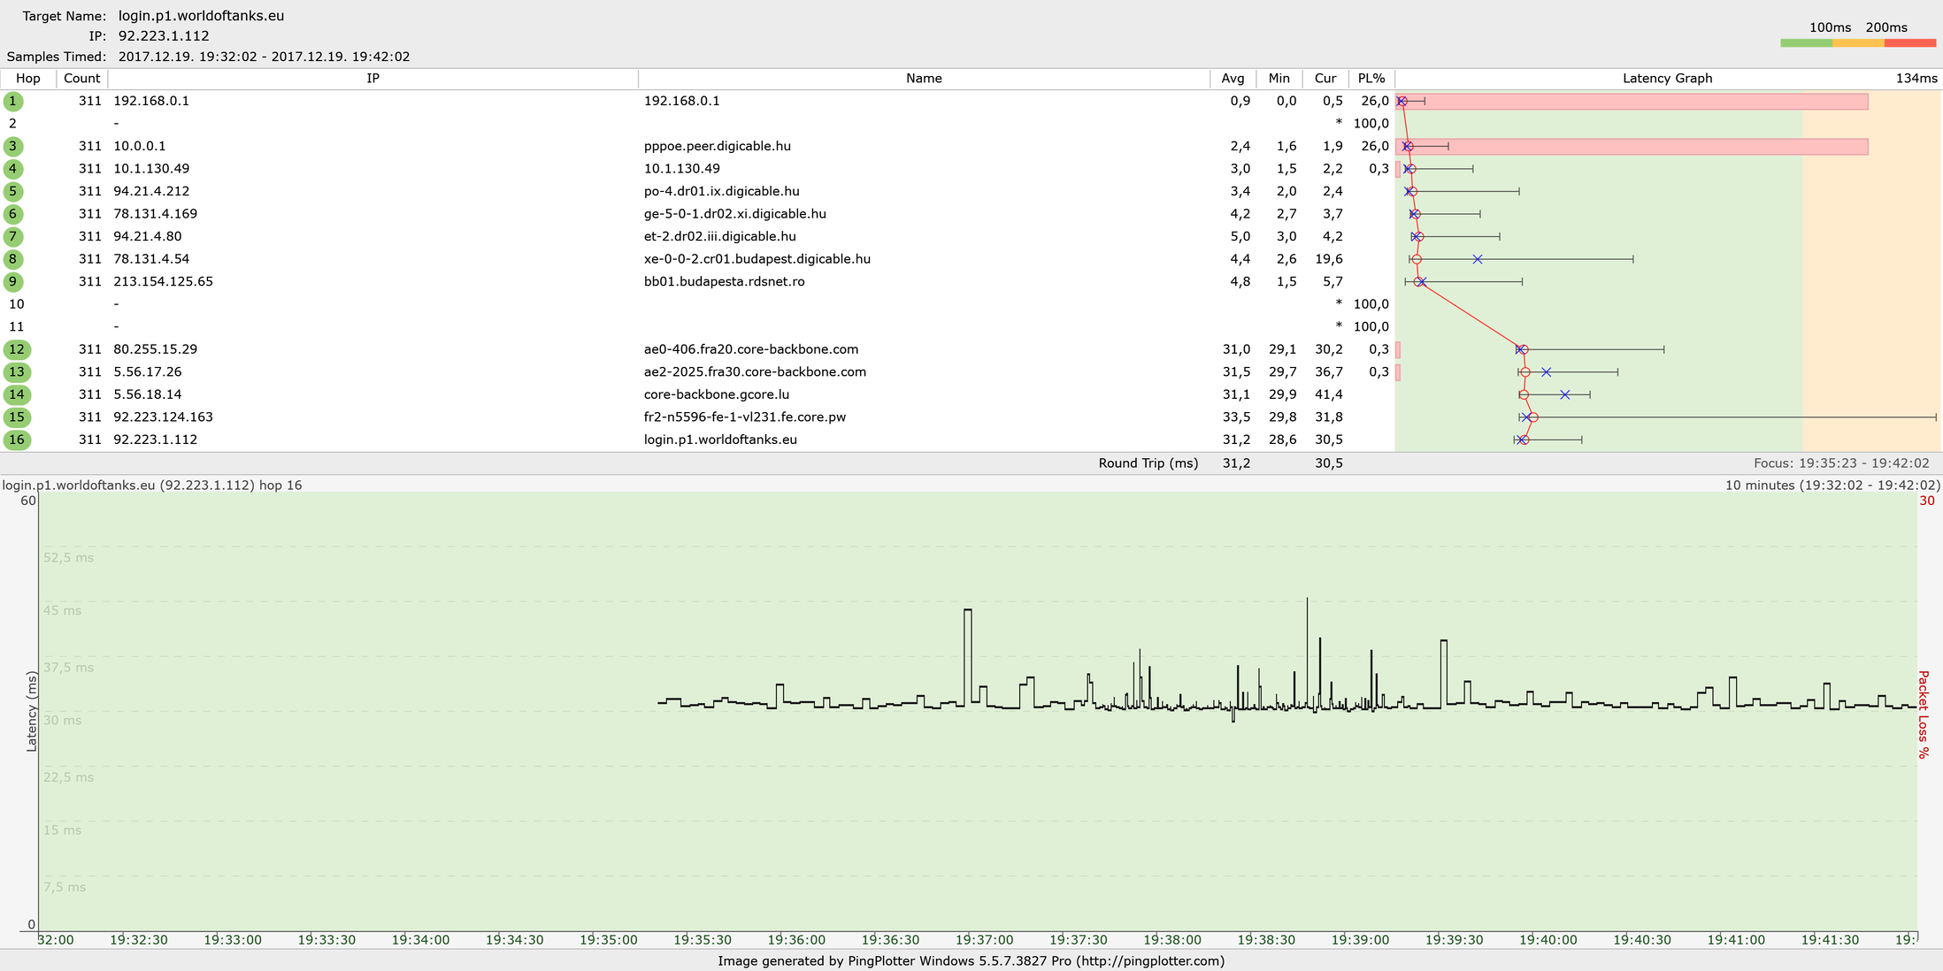Screen dimensions: 1943x971
Task: Click the hop 7 green circle
Action: tap(13, 236)
